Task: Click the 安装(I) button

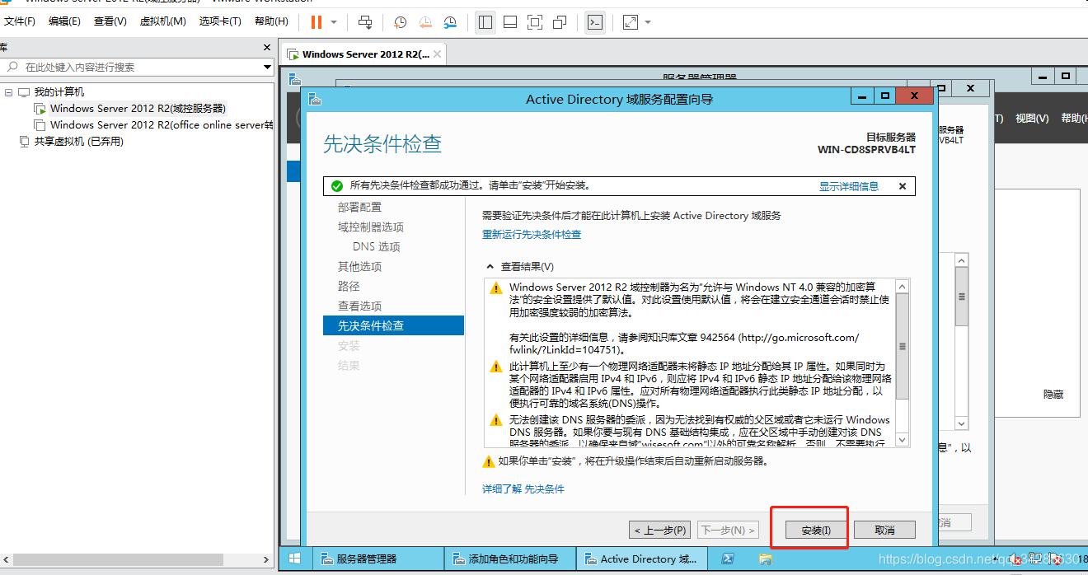Action: coord(816,531)
